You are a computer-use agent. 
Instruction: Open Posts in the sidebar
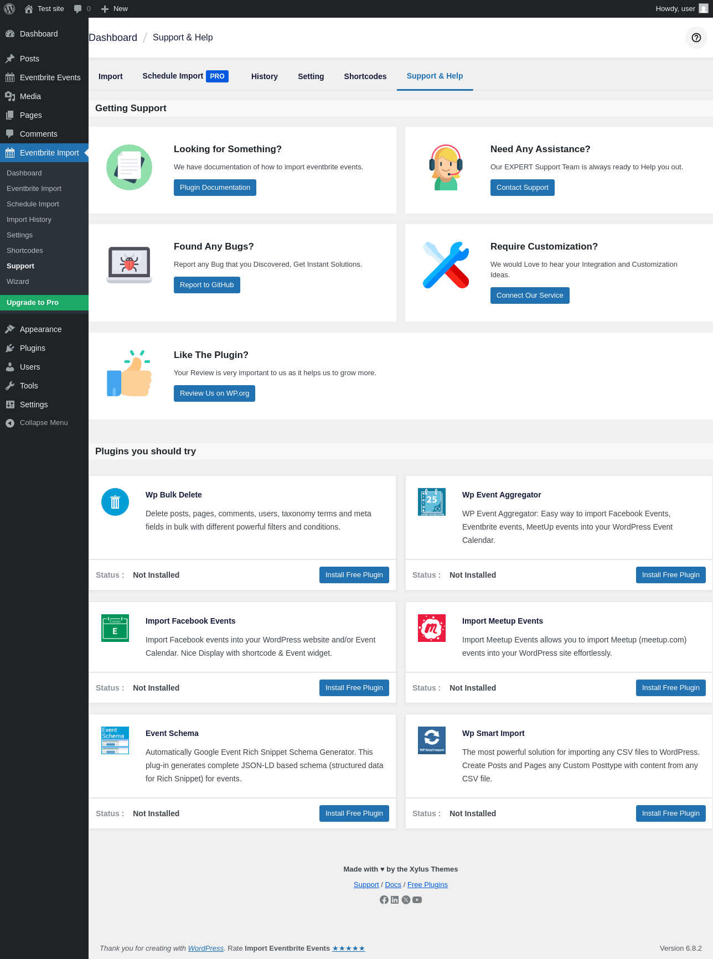pos(44,59)
